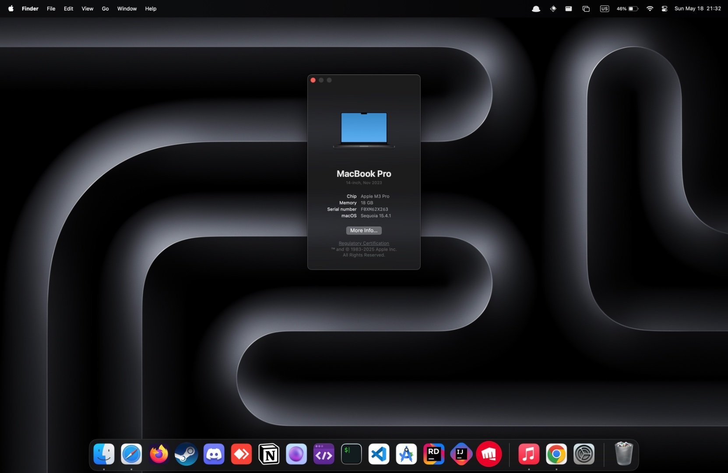The height and width of the screenshot is (473, 728).
Task: Launch Safari from the dock
Action: pos(131,454)
